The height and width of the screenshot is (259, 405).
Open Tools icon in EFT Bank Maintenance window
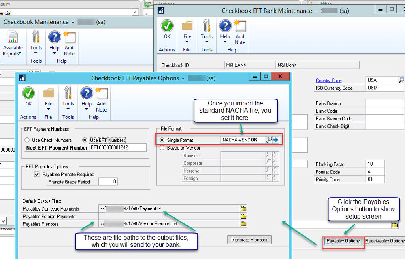point(207,26)
